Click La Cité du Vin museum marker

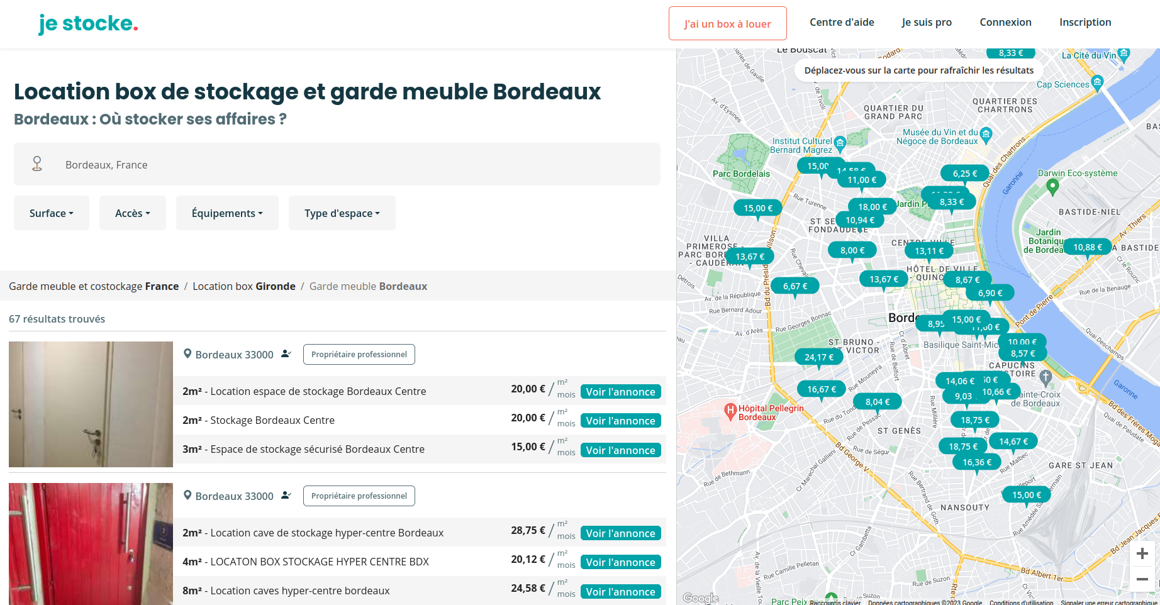pos(1124,53)
